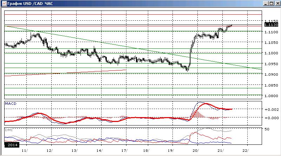The image size is (281, 156).
Task: Click the date label 17/
Action: (x=124, y=151)
